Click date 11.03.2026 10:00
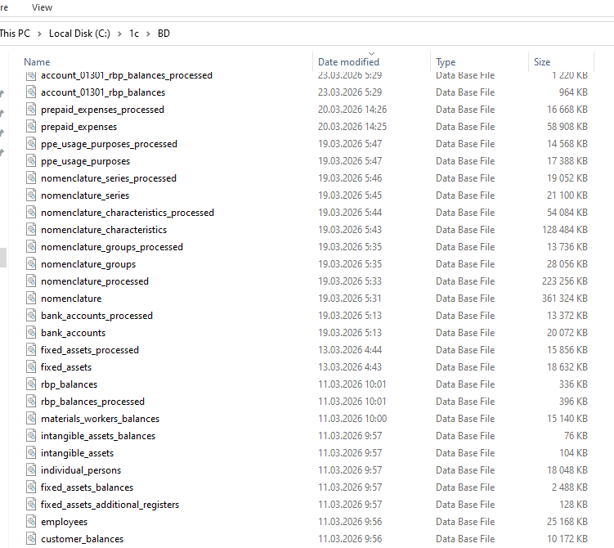This screenshot has height=548, width=614. coord(352,419)
